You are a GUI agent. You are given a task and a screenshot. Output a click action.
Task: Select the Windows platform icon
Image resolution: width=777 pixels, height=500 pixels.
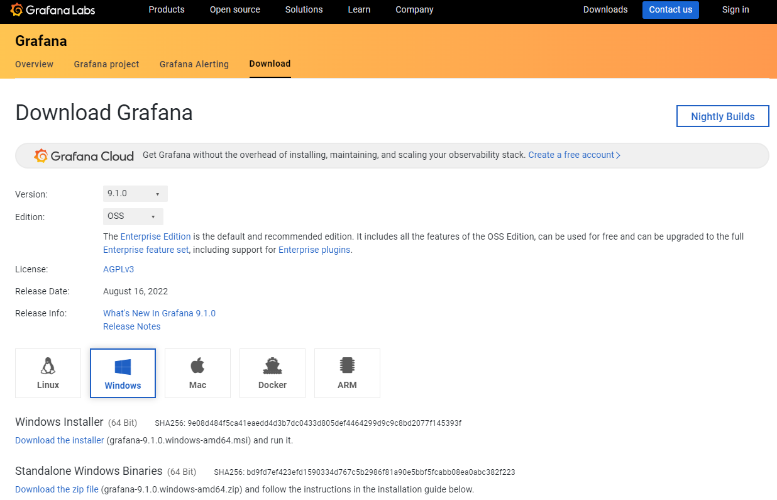point(123,373)
